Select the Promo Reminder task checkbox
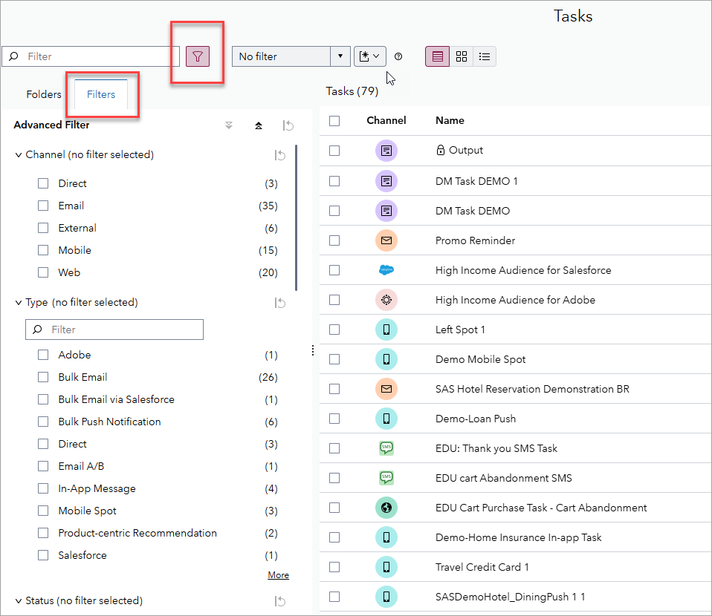 coord(334,240)
